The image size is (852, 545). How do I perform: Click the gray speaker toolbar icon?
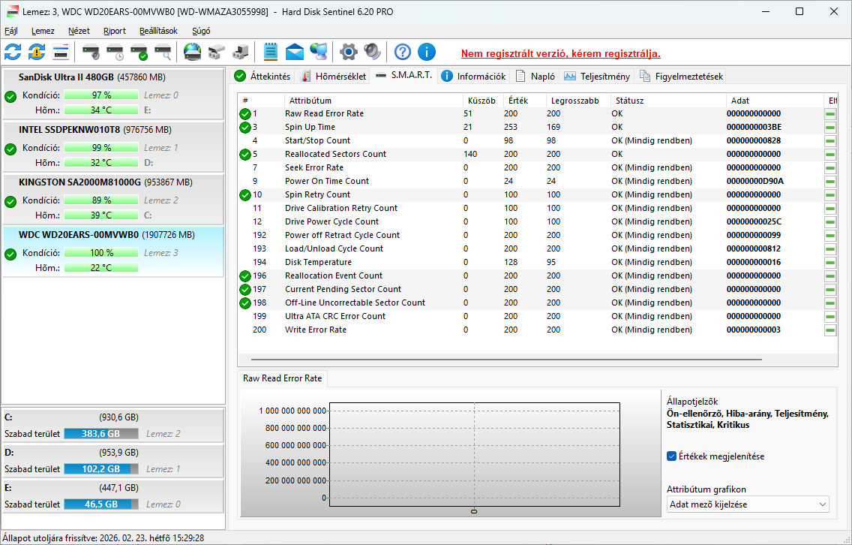pyautogui.click(x=372, y=53)
